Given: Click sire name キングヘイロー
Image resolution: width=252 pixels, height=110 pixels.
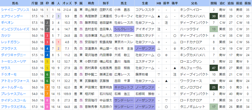Looking at the screenshot, I should [x=191, y=10].
